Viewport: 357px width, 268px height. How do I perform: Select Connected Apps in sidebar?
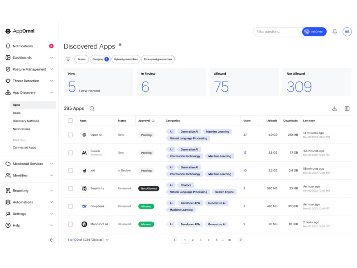tap(24, 147)
